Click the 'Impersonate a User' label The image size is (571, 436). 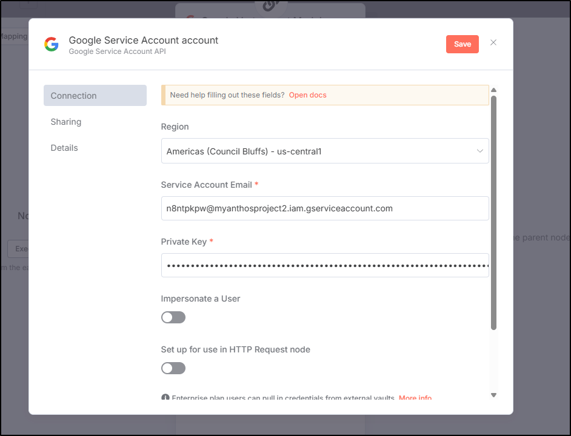[x=200, y=299]
